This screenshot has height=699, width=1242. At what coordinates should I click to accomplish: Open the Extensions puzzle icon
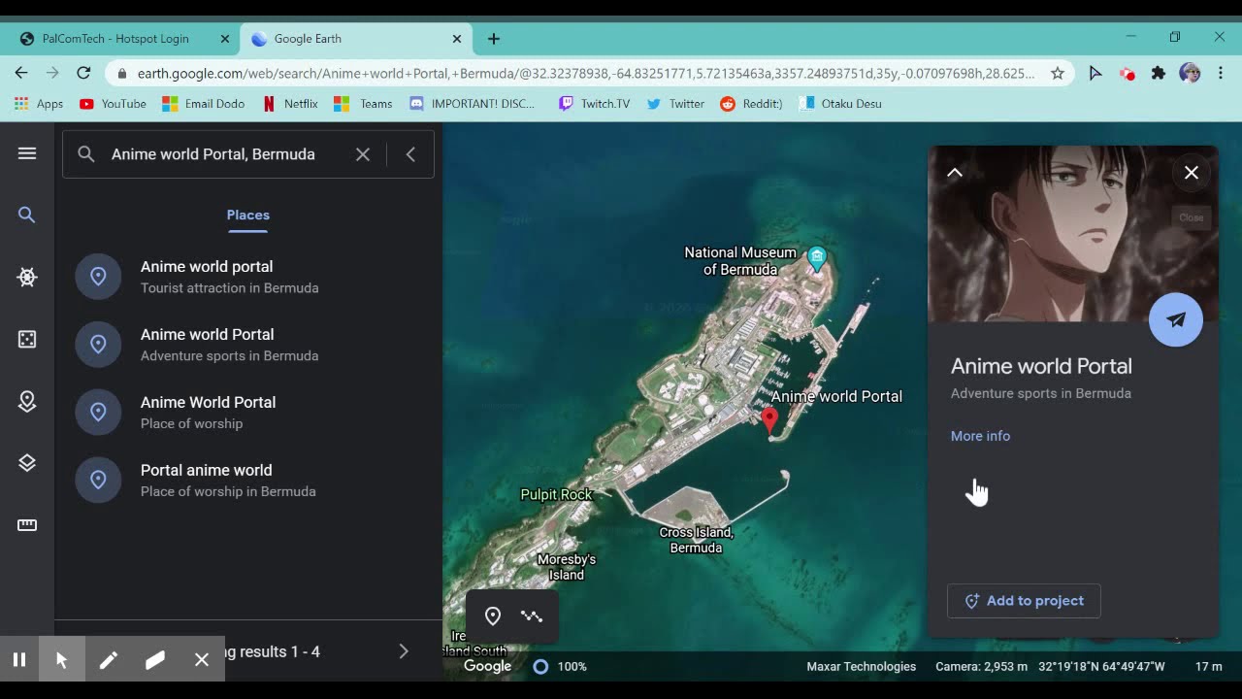(1159, 73)
